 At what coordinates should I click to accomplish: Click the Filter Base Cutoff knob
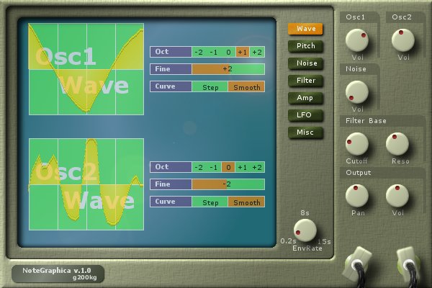(356, 143)
